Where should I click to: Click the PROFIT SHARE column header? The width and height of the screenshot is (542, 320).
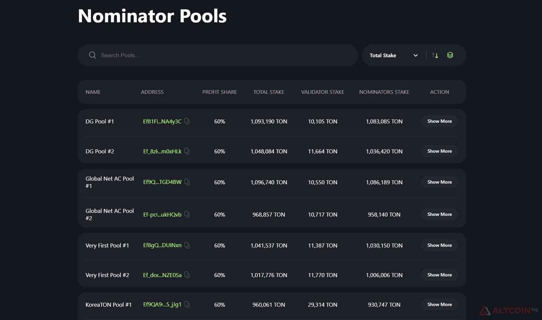click(x=220, y=92)
